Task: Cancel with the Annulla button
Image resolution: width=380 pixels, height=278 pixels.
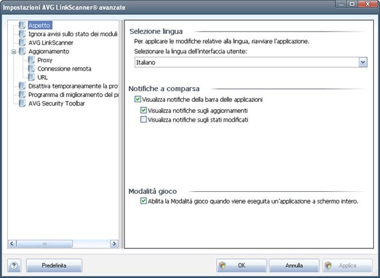Action: [x=294, y=266]
